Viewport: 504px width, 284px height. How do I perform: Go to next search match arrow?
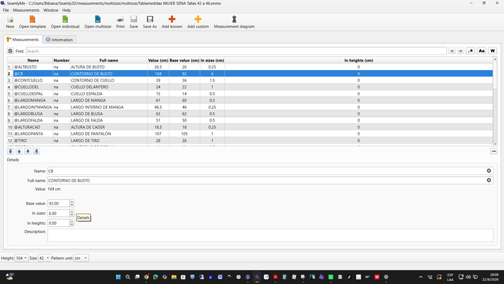461,51
